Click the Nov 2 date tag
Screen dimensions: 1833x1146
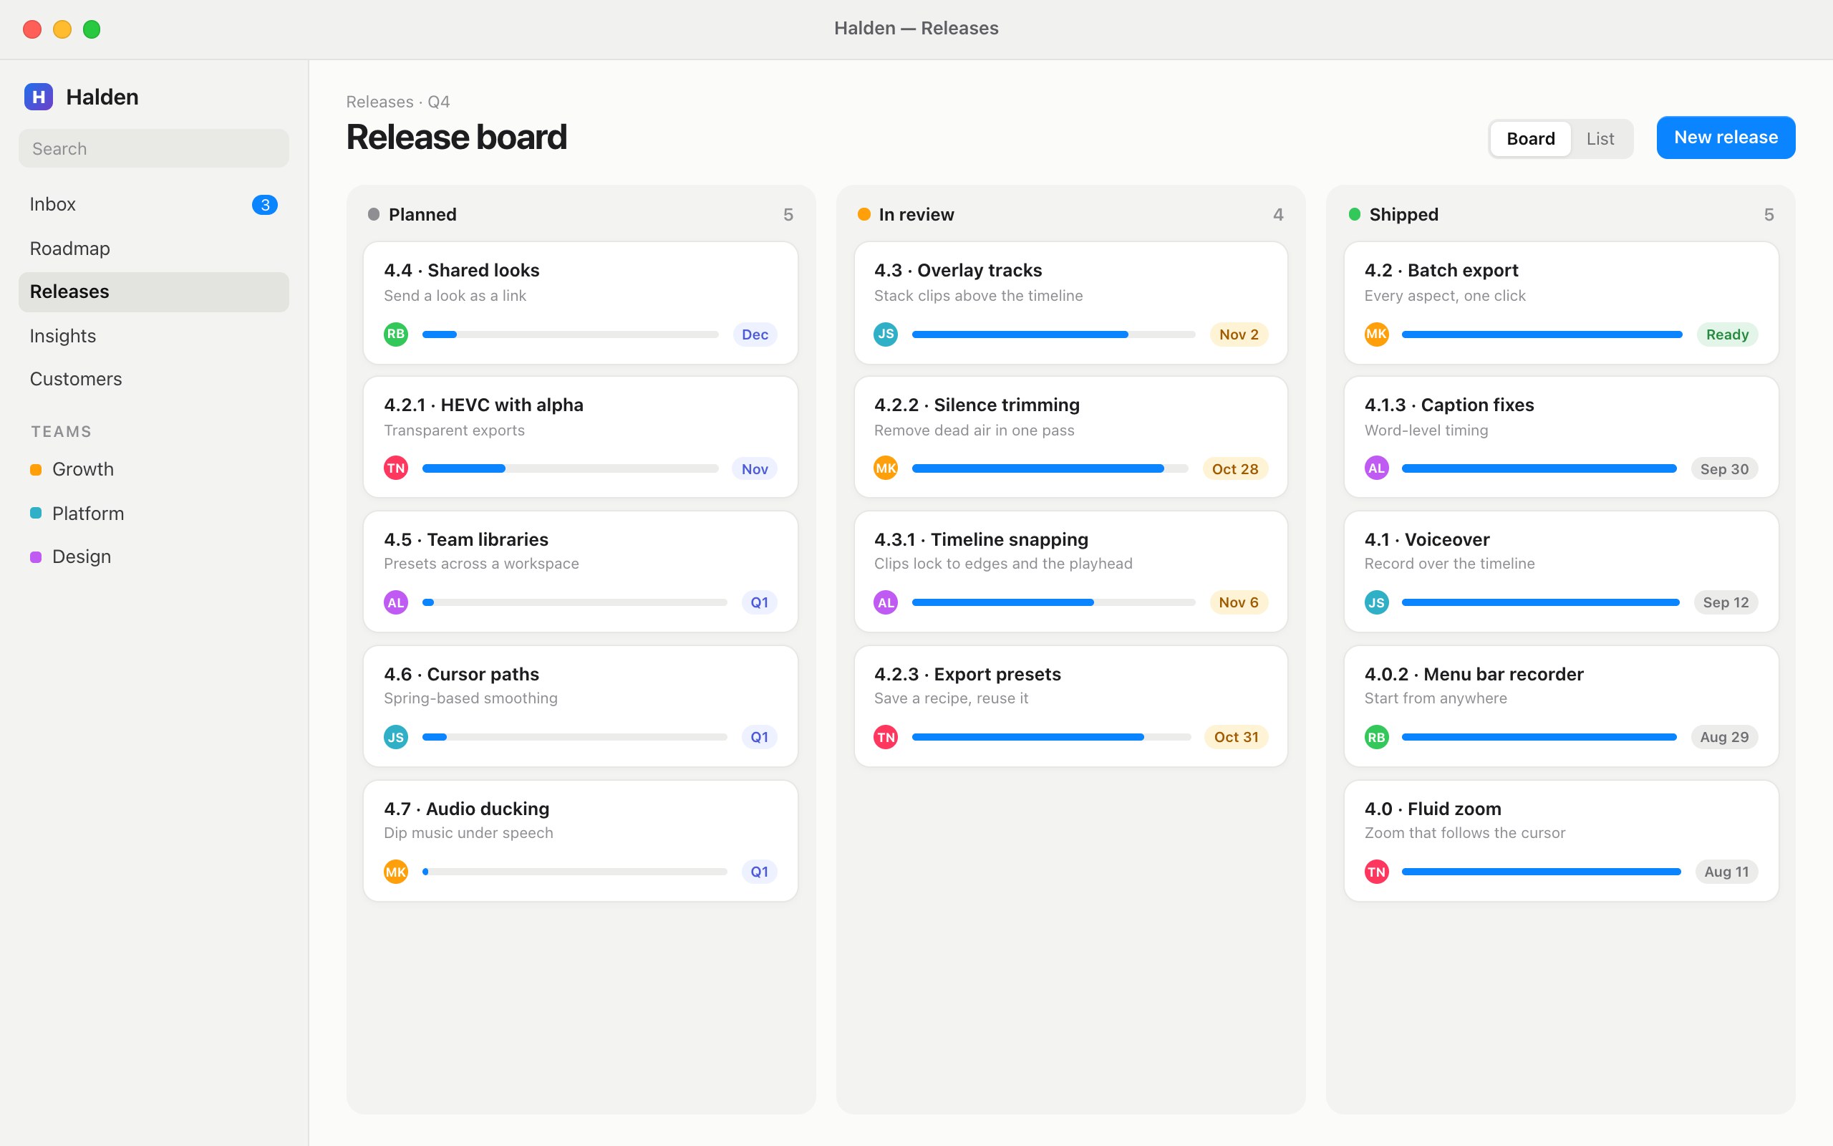(1239, 334)
